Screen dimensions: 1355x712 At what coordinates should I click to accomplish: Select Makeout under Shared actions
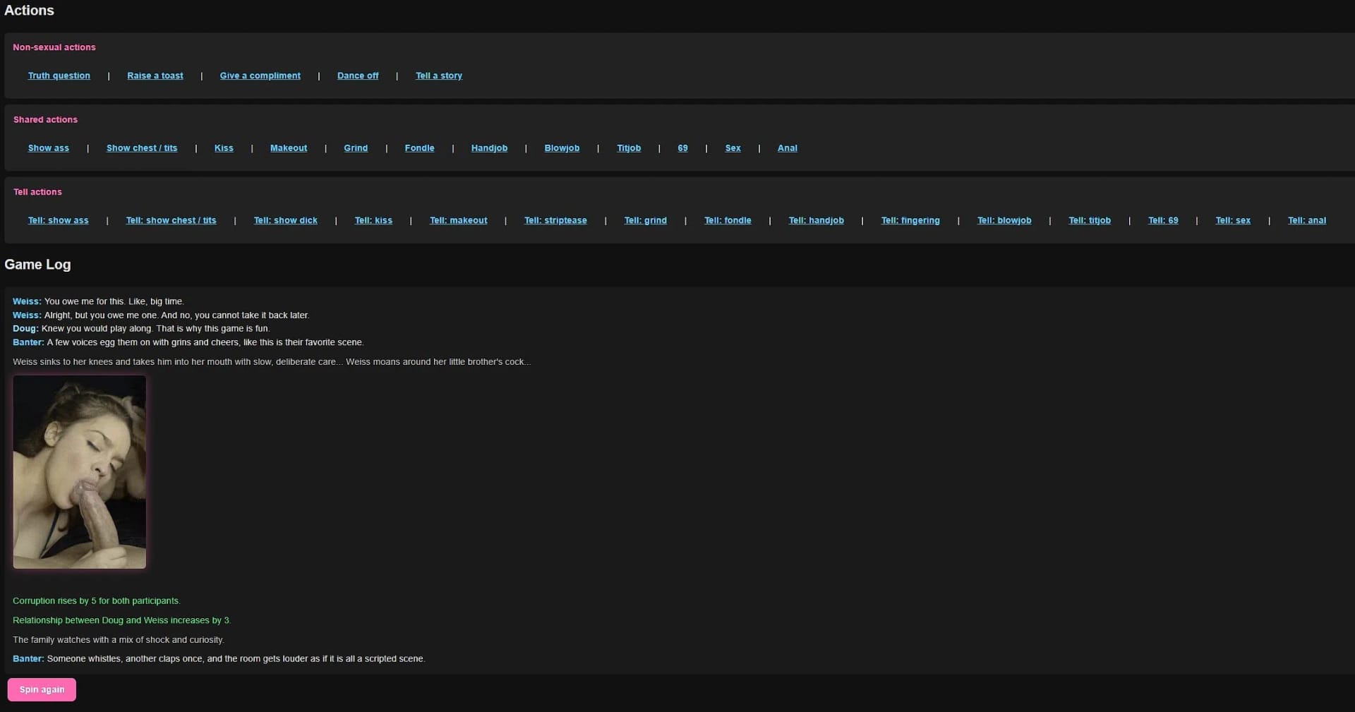(289, 148)
